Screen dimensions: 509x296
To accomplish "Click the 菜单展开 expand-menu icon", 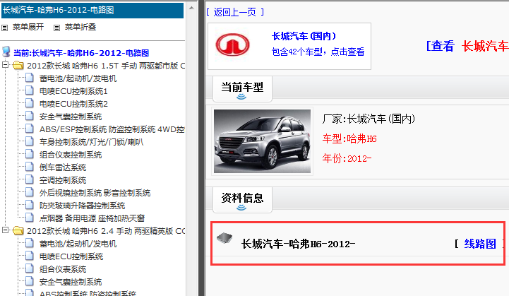I will (x=4, y=28).
